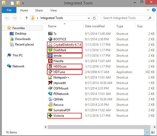Open the address bar history dropdown
The width and height of the screenshot is (157, 136).
click(x=89, y=18)
